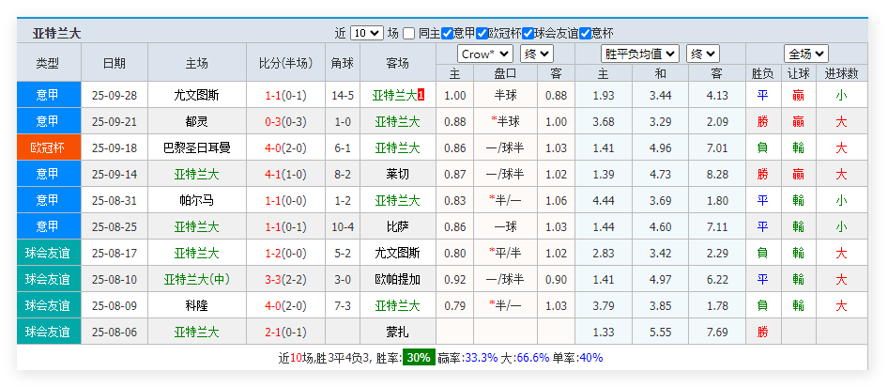The width and height of the screenshot is (888, 387).
Task: Expand the 全场 dropdown
Action: 805,54
